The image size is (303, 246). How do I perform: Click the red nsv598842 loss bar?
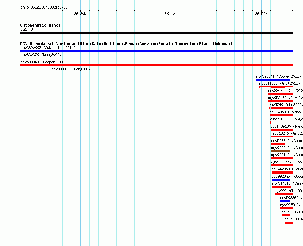tap(278, 144)
